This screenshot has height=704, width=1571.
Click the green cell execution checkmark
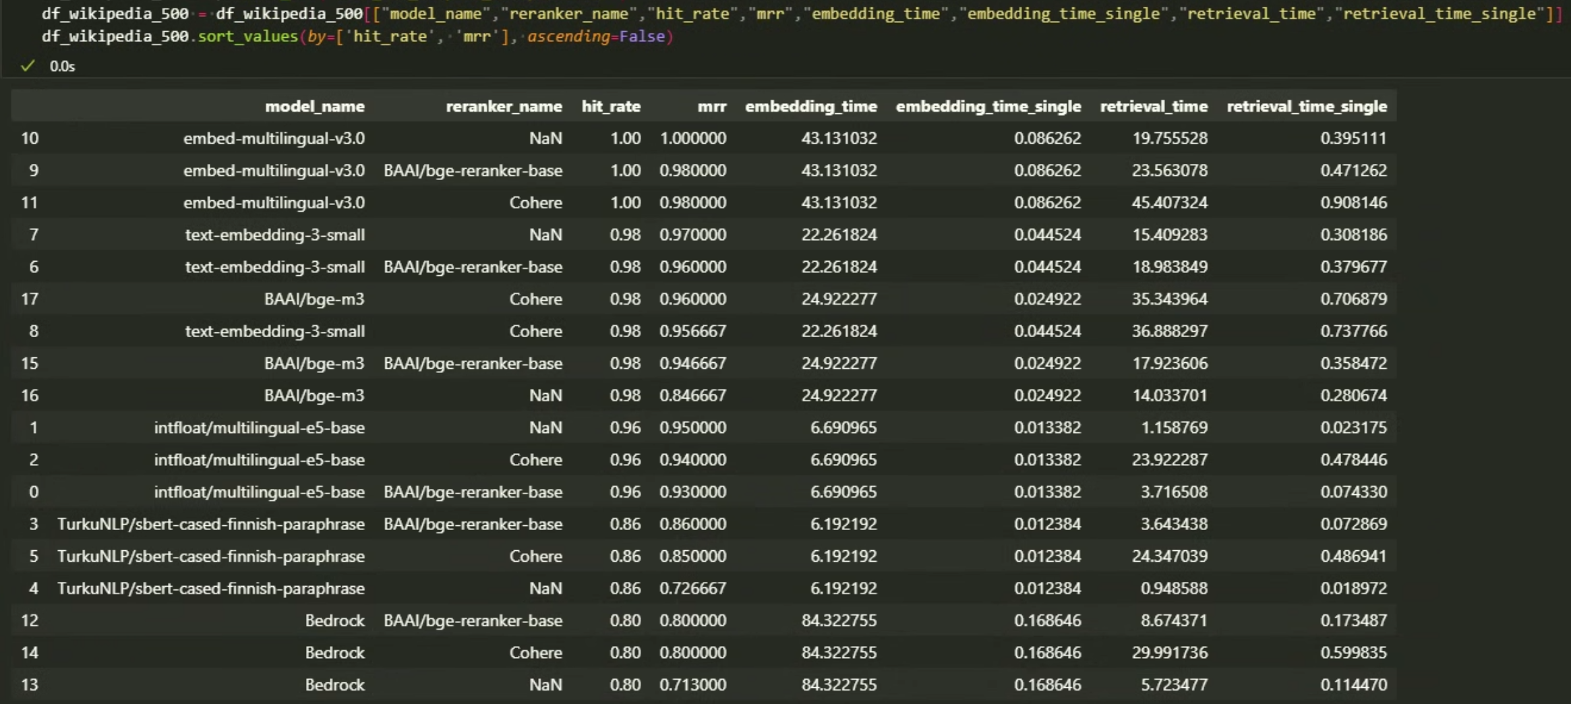28,66
